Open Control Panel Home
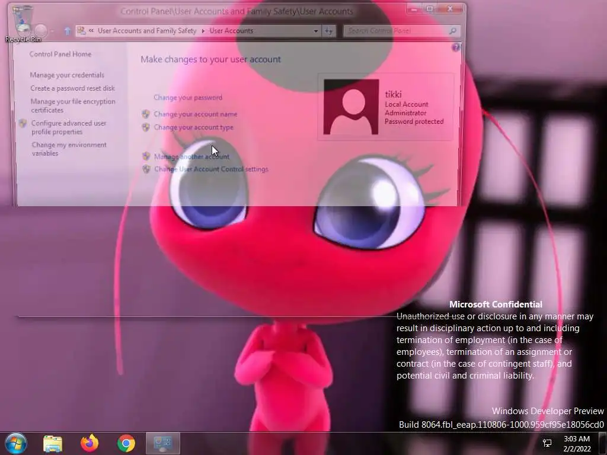 click(x=60, y=54)
